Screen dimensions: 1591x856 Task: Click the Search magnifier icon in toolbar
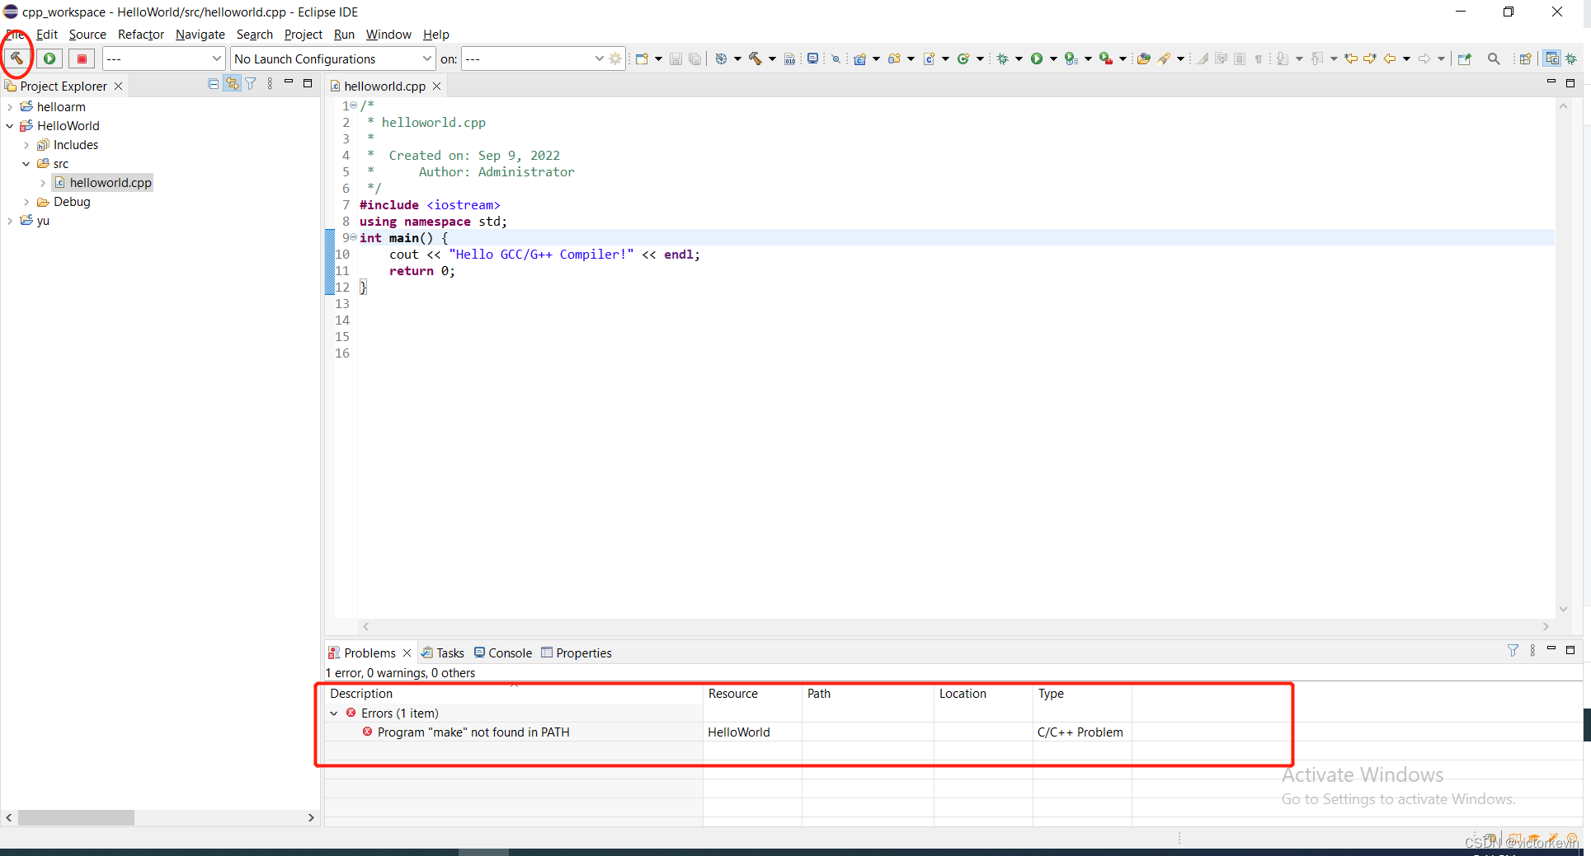(x=1494, y=58)
